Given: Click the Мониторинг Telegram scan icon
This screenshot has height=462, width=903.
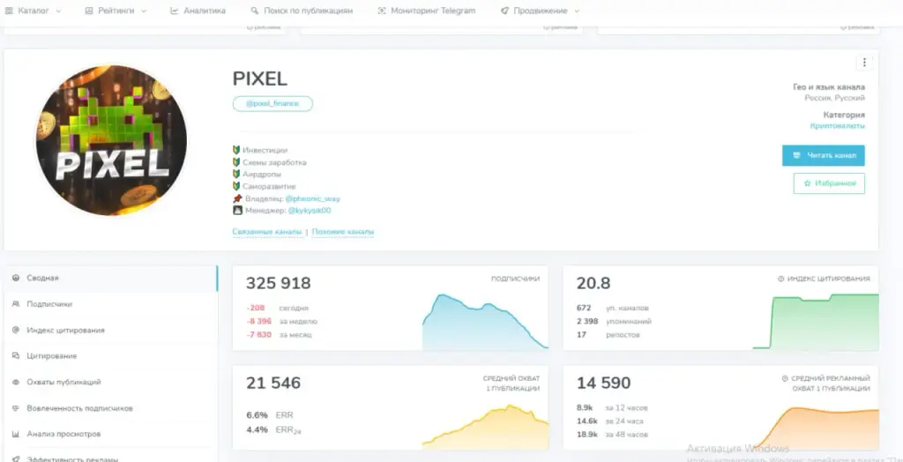Looking at the screenshot, I should point(382,11).
